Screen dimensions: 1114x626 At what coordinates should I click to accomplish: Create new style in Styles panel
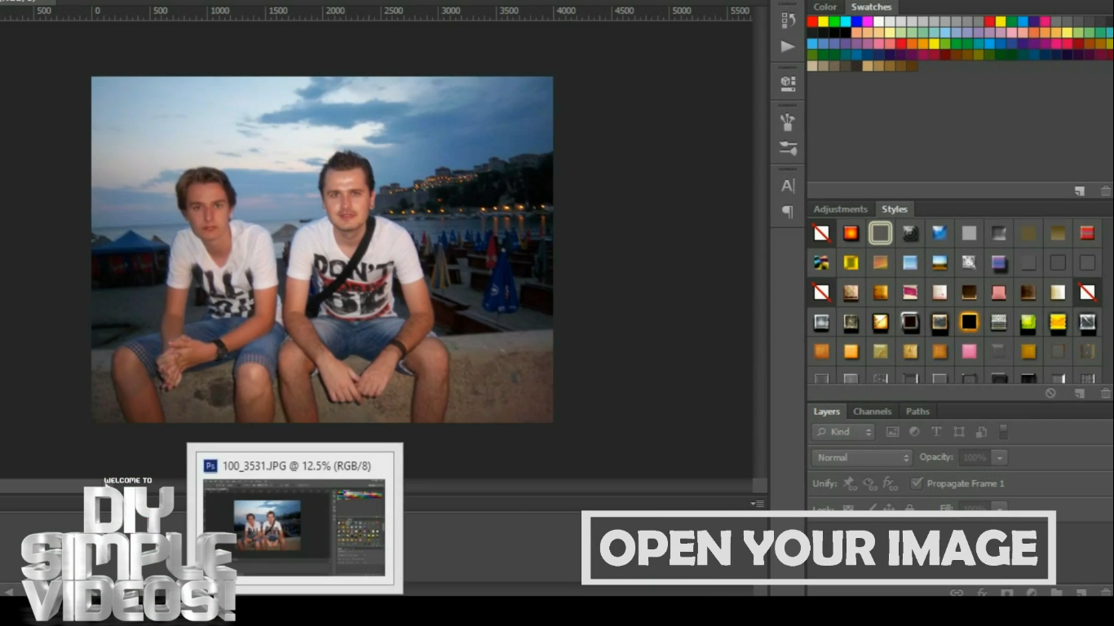click(x=1080, y=393)
